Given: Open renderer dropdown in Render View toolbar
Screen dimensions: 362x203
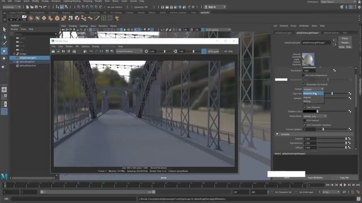Looking at the screenshot, I should (x=129, y=51).
